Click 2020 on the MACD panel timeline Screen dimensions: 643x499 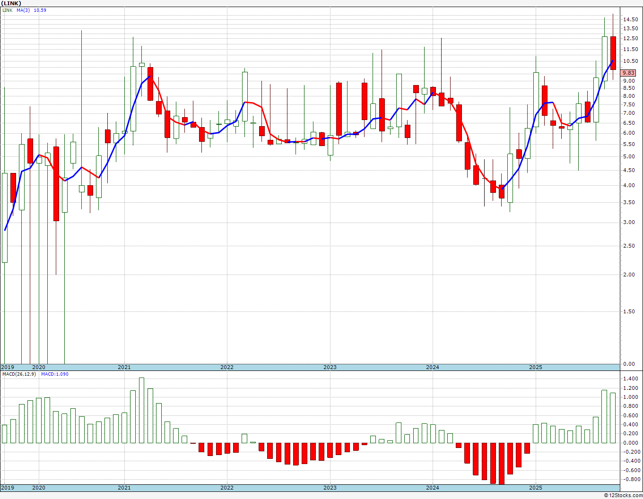point(39,488)
